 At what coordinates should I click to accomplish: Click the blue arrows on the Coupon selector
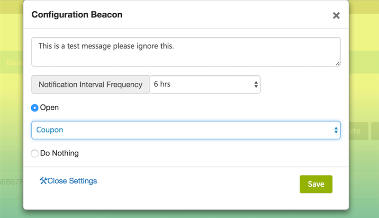pyautogui.click(x=336, y=130)
